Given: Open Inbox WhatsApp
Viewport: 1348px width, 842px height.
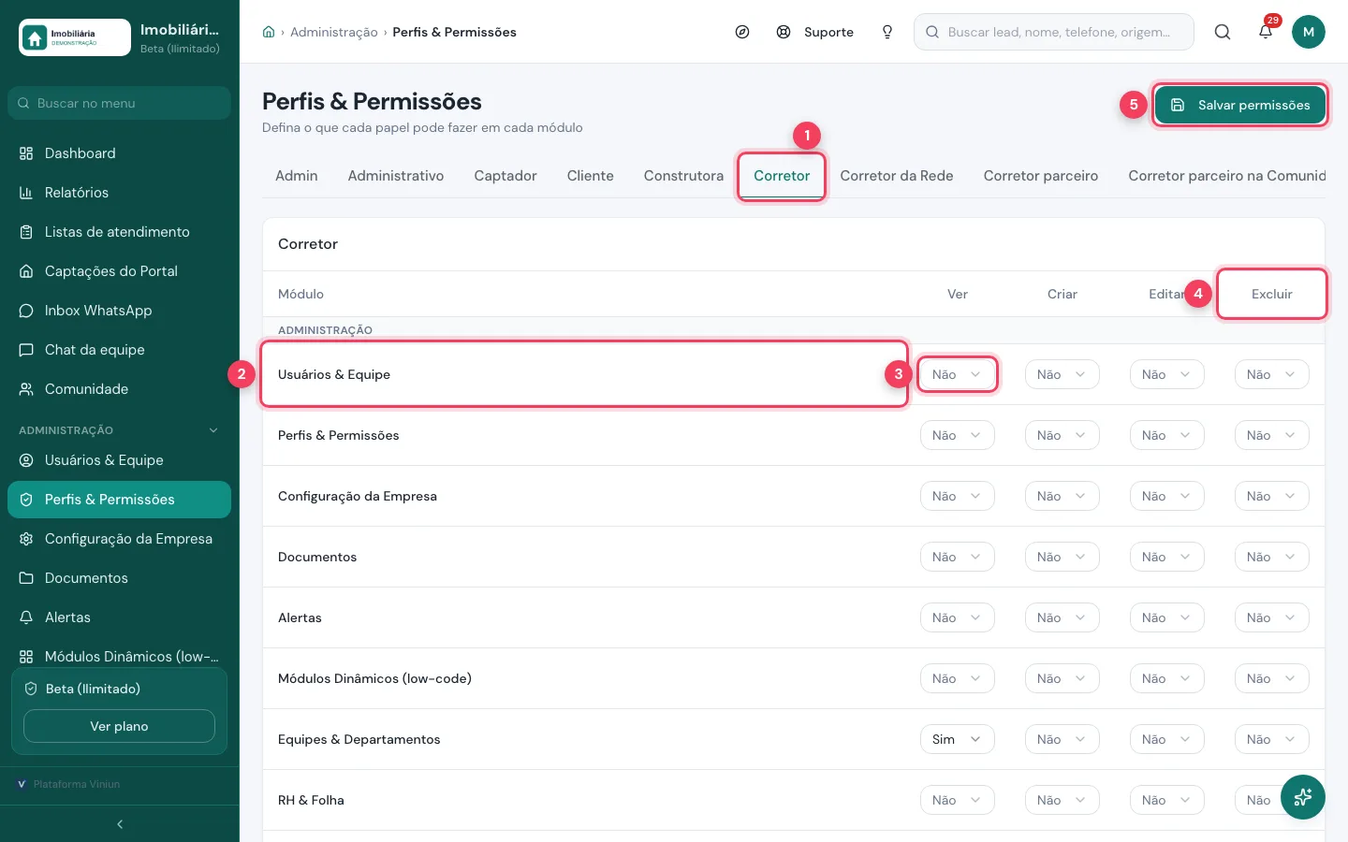Looking at the screenshot, I should pyautogui.click(x=120, y=311).
